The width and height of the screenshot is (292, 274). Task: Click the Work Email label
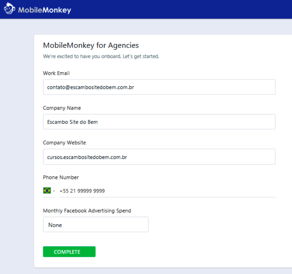[x=56, y=73]
